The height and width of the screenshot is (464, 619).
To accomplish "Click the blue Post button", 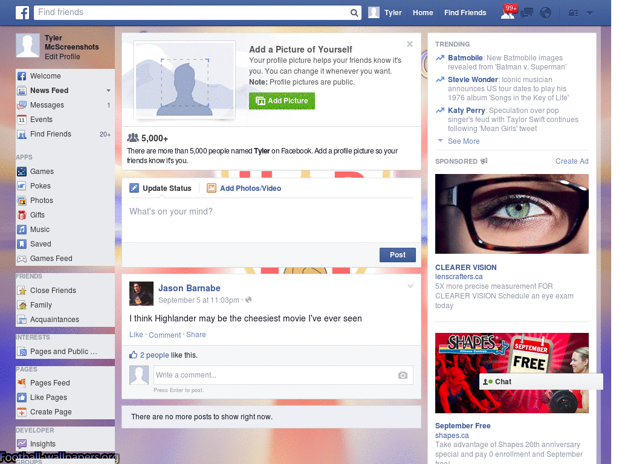I will 398,255.
